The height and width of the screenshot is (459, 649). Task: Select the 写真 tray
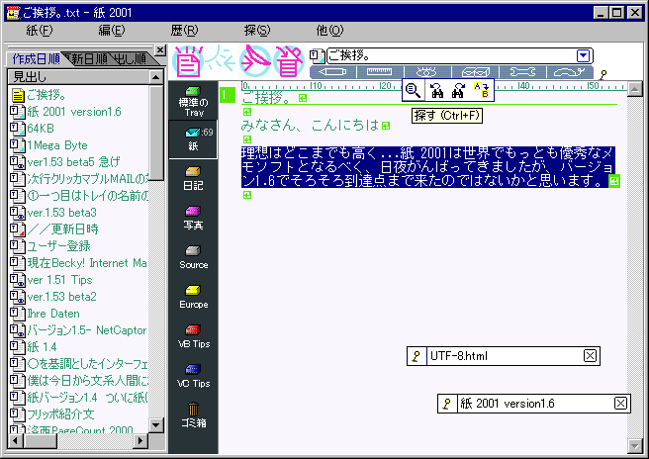[x=193, y=219]
